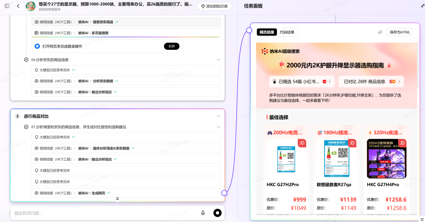Click the black 打开 button
Viewport: 425px width, 222px height.
(x=172, y=46)
